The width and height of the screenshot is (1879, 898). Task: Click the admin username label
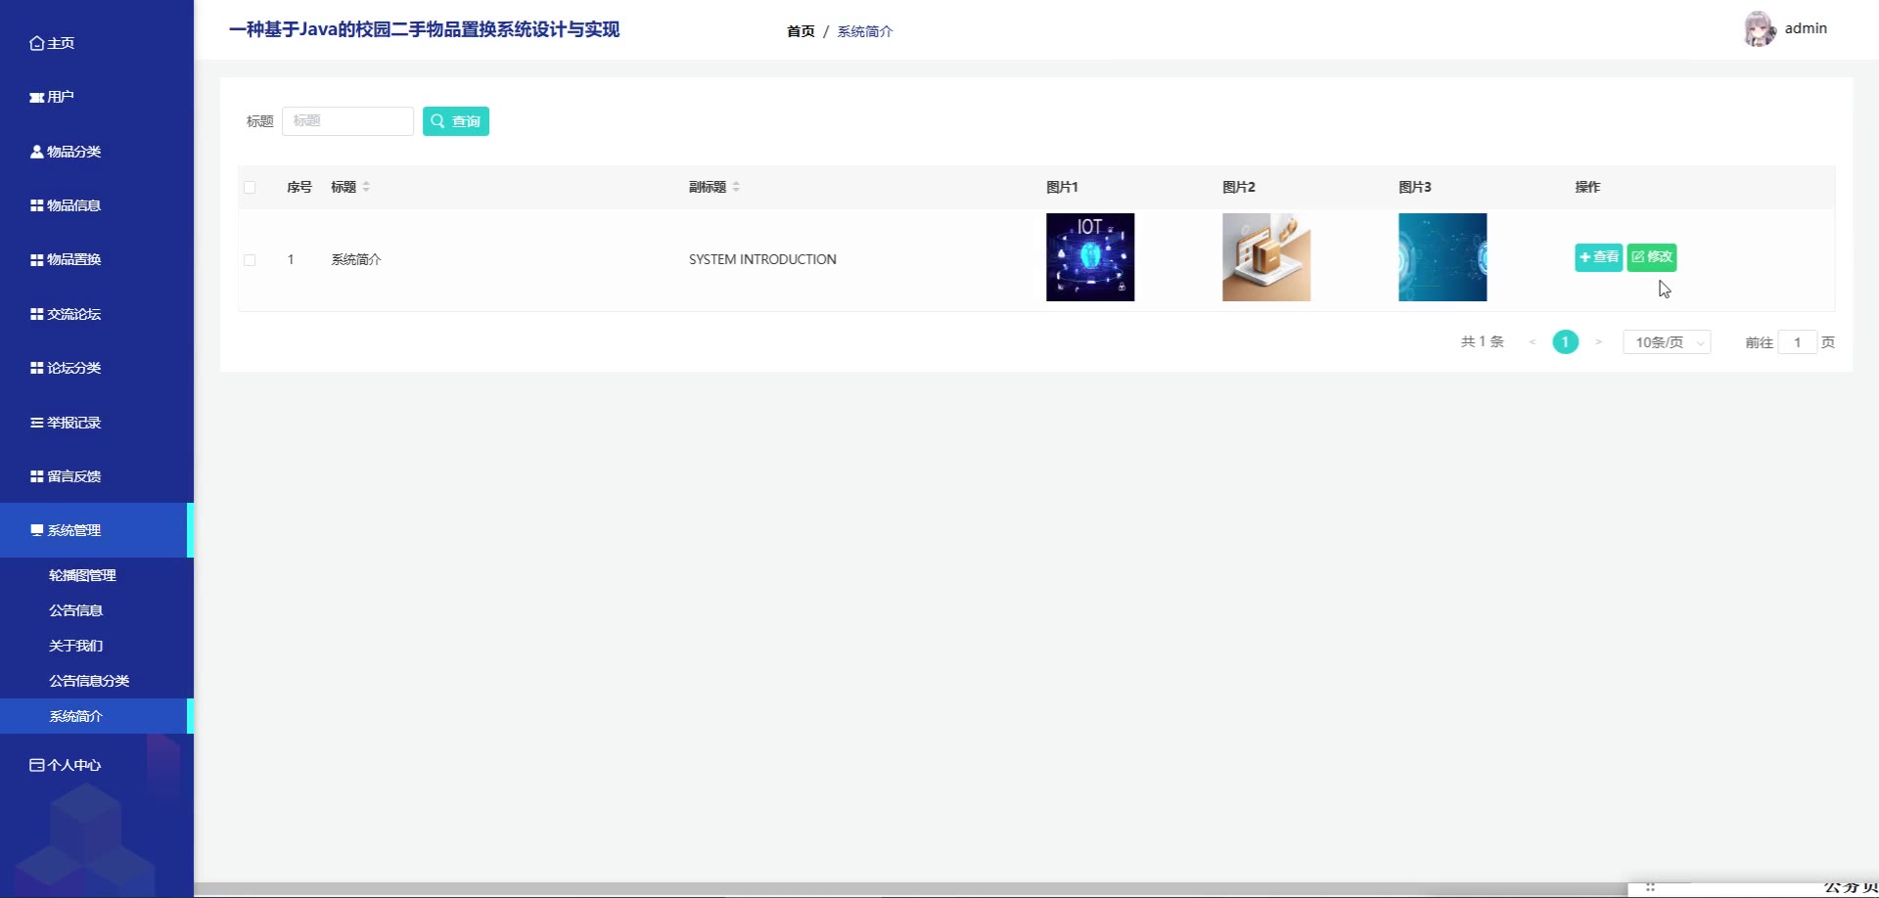click(x=1806, y=28)
